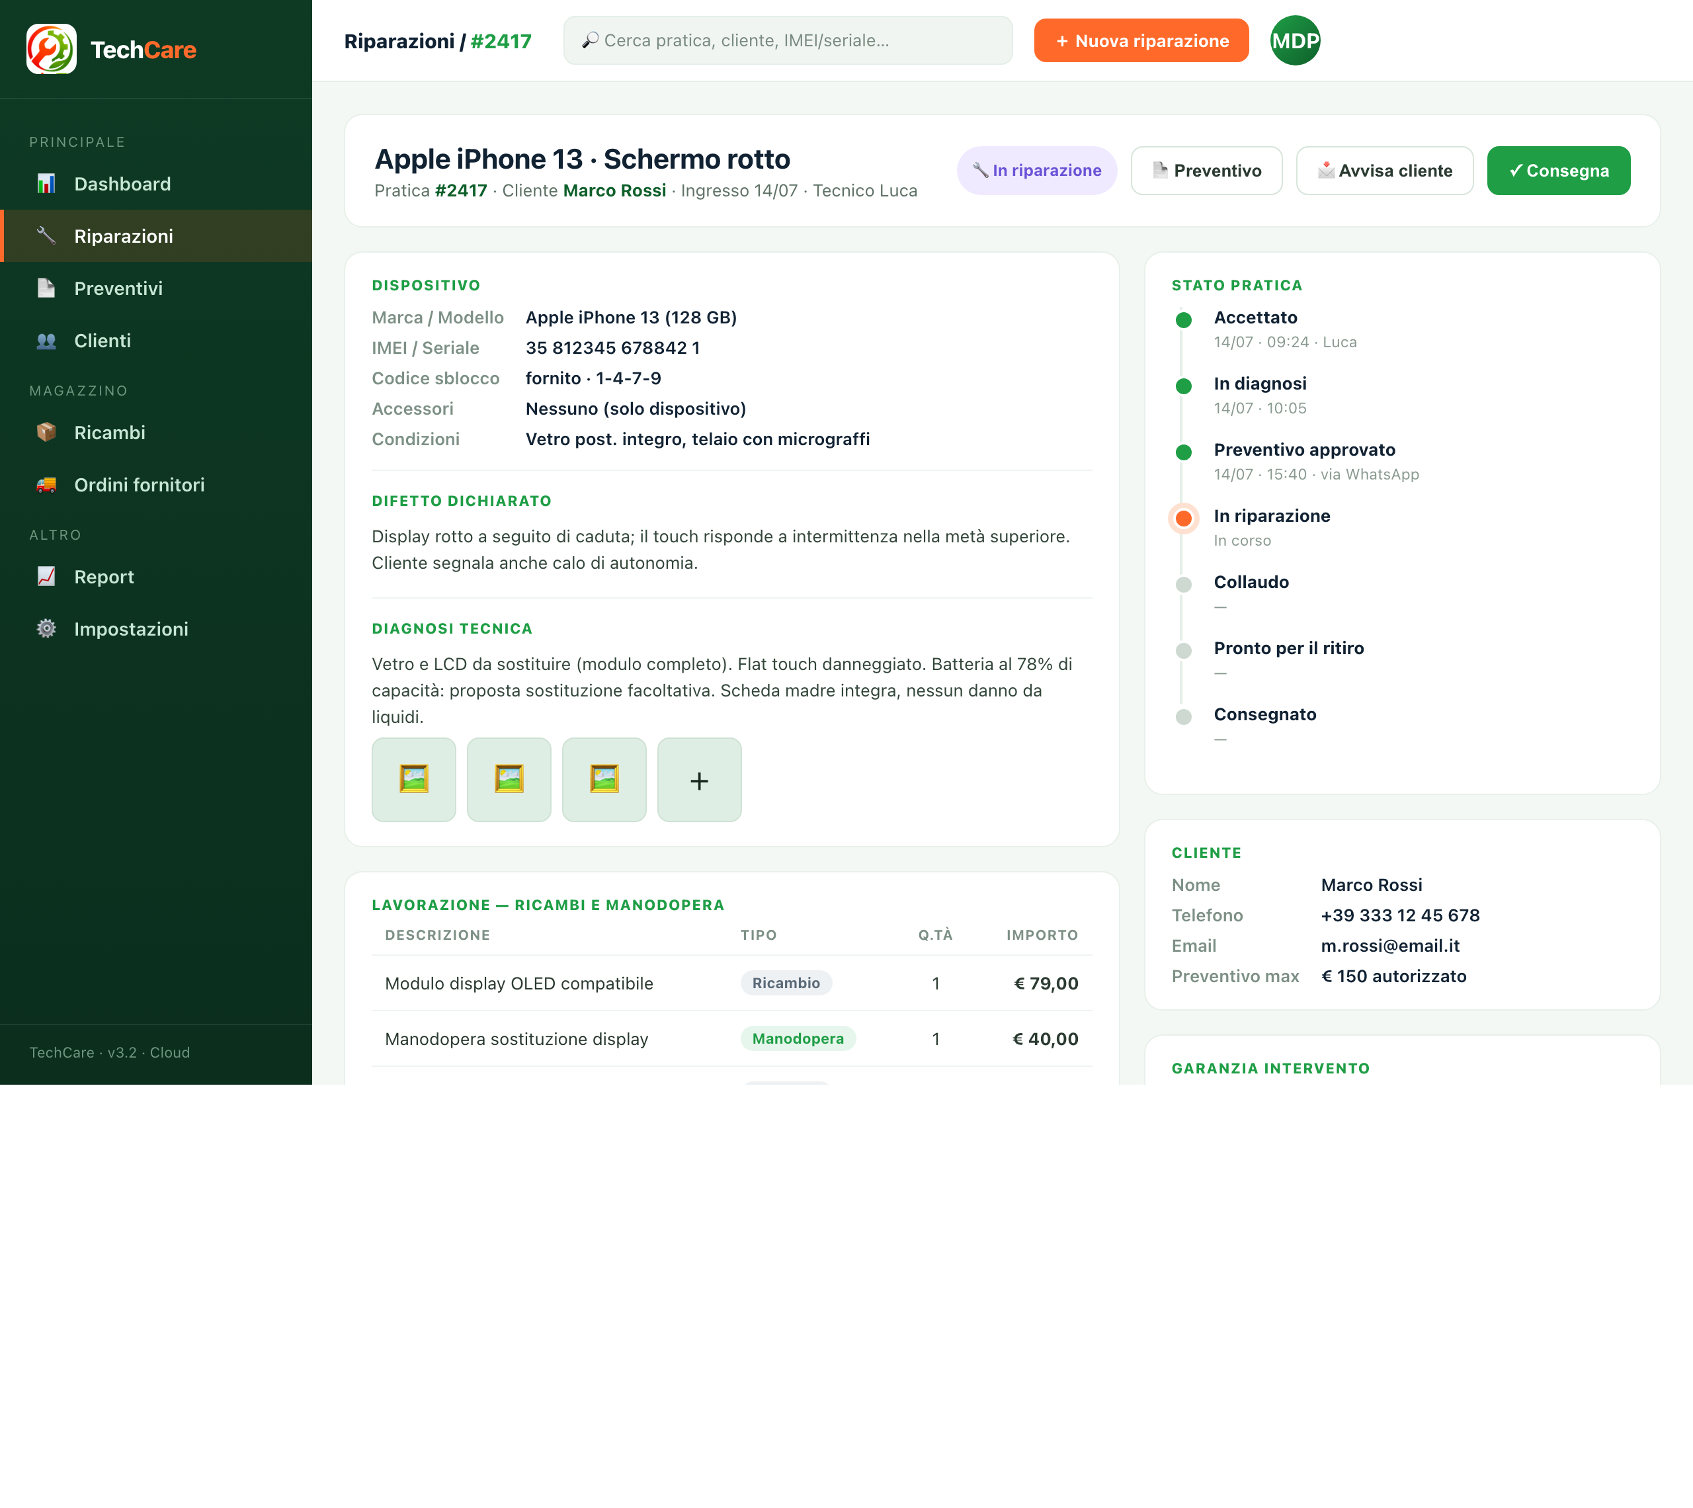The image size is (1693, 1508).
Task: Click the #2417 breadcrumb link
Action: (501, 42)
